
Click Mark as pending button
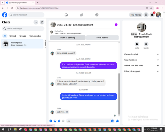(x=68, y=38)
